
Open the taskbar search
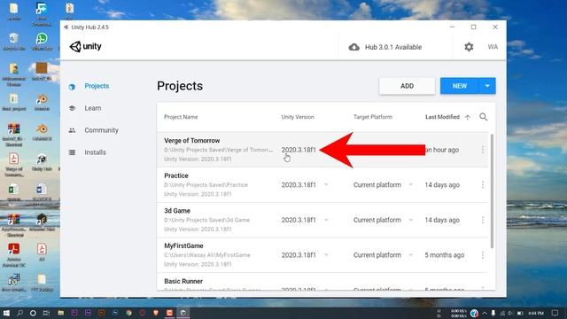tap(19, 313)
